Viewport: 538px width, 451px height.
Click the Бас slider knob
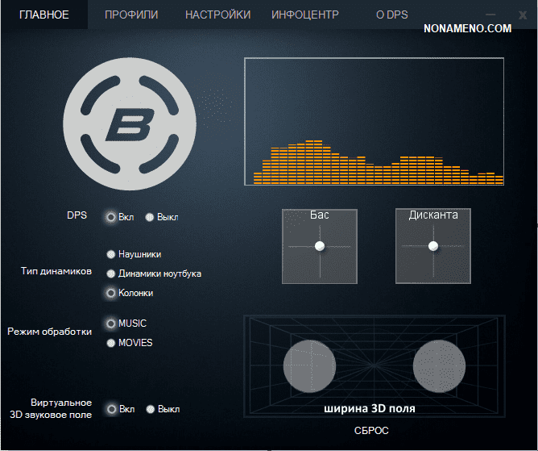click(x=320, y=246)
